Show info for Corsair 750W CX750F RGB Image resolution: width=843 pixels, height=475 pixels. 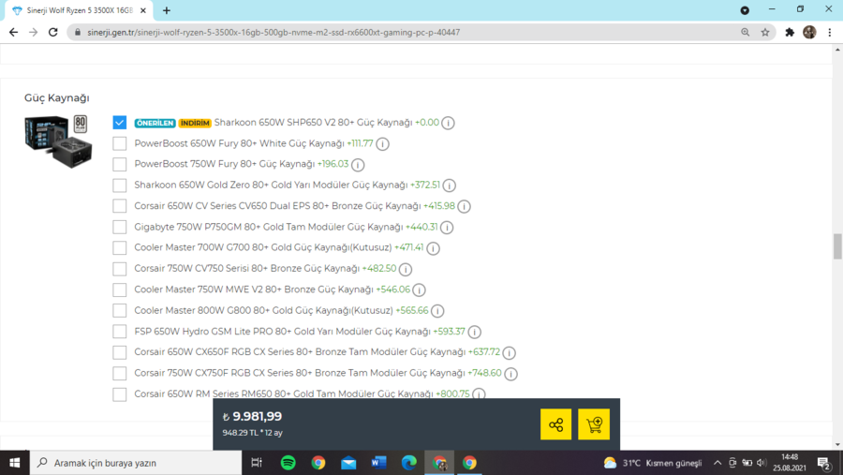[510, 374]
